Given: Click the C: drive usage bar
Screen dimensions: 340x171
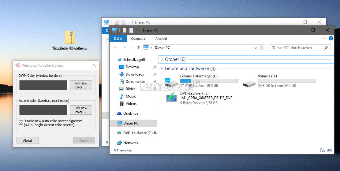Looking at the screenshot, I should (209, 81).
